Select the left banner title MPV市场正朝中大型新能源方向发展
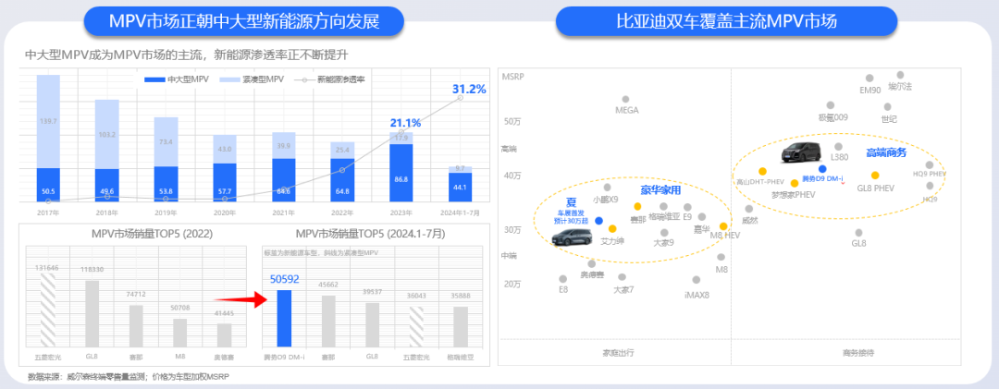Image resolution: width=999 pixels, height=389 pixels. click(x=244, y=21)
